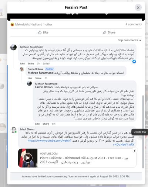Play the Pierre Poilievre video thumbnail

coord(28,158)
